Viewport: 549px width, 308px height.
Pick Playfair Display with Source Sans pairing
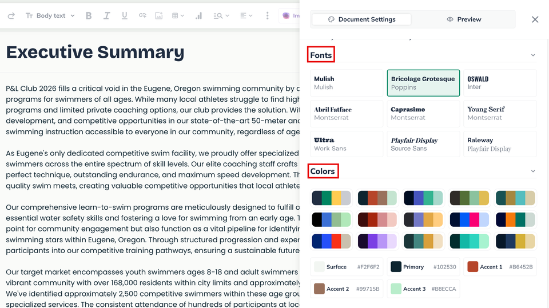click(x=423, y=144)
